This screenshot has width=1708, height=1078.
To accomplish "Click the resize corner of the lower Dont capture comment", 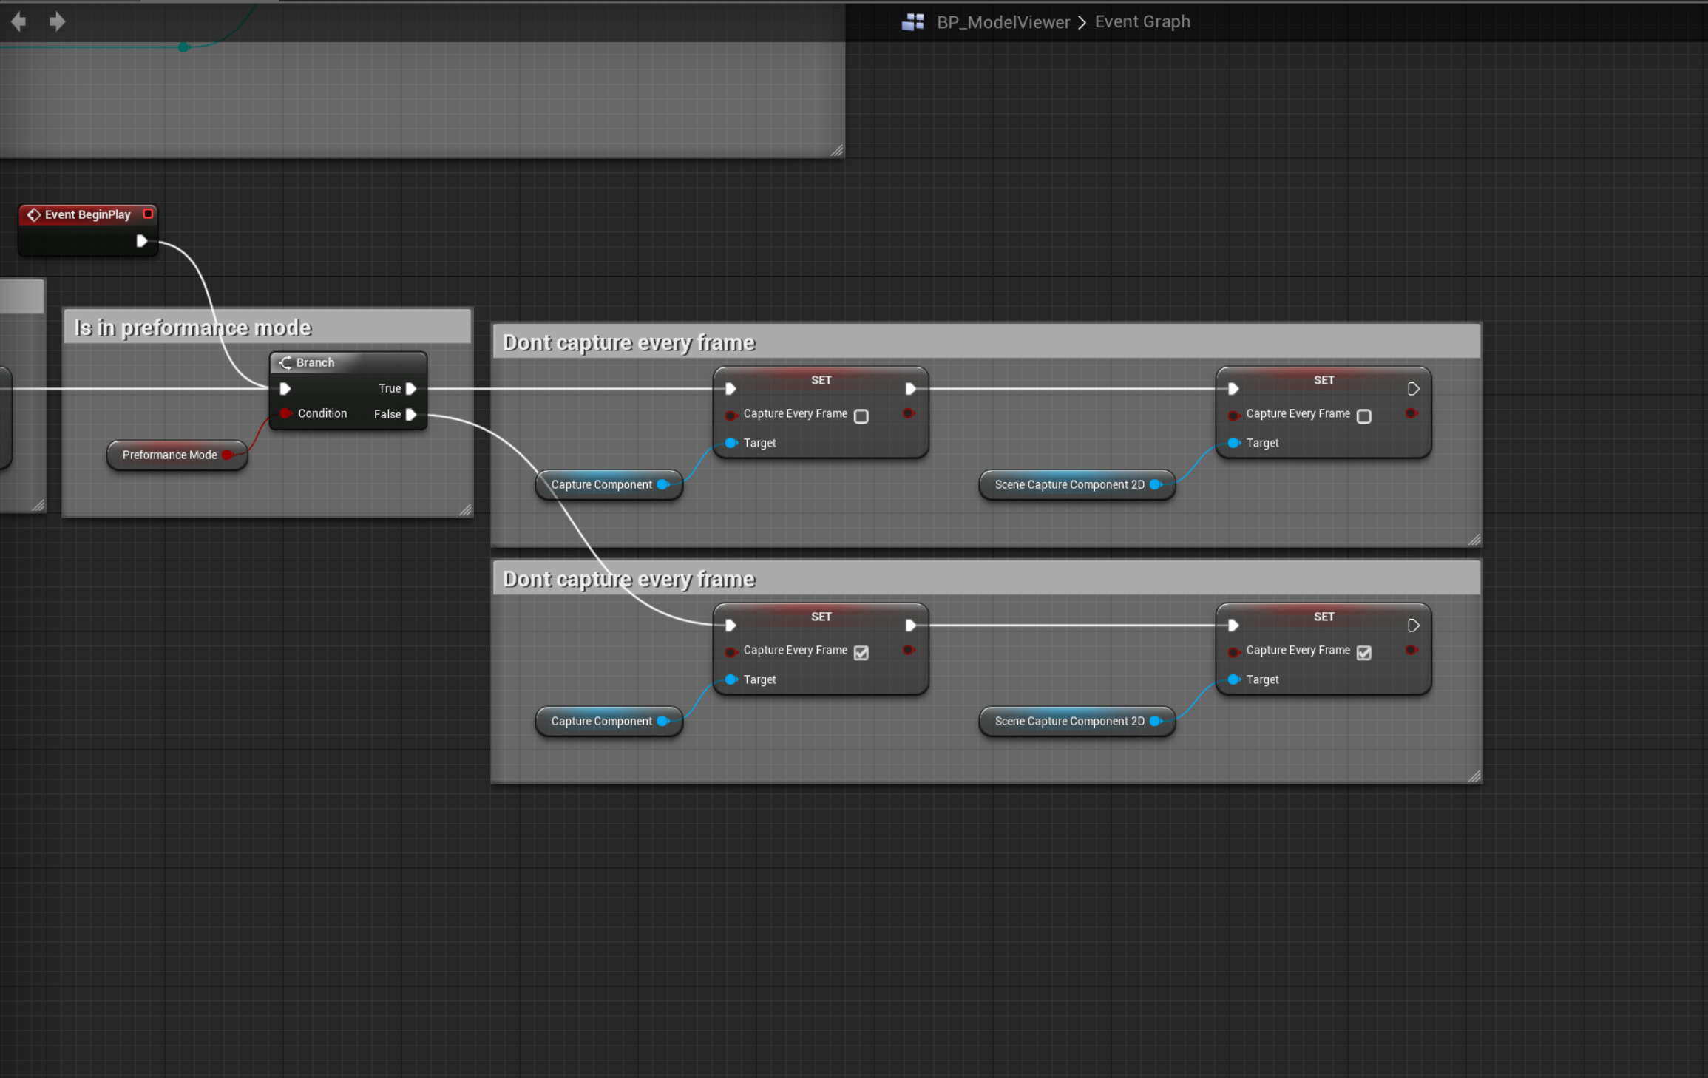I will [x=1474, y=776].
